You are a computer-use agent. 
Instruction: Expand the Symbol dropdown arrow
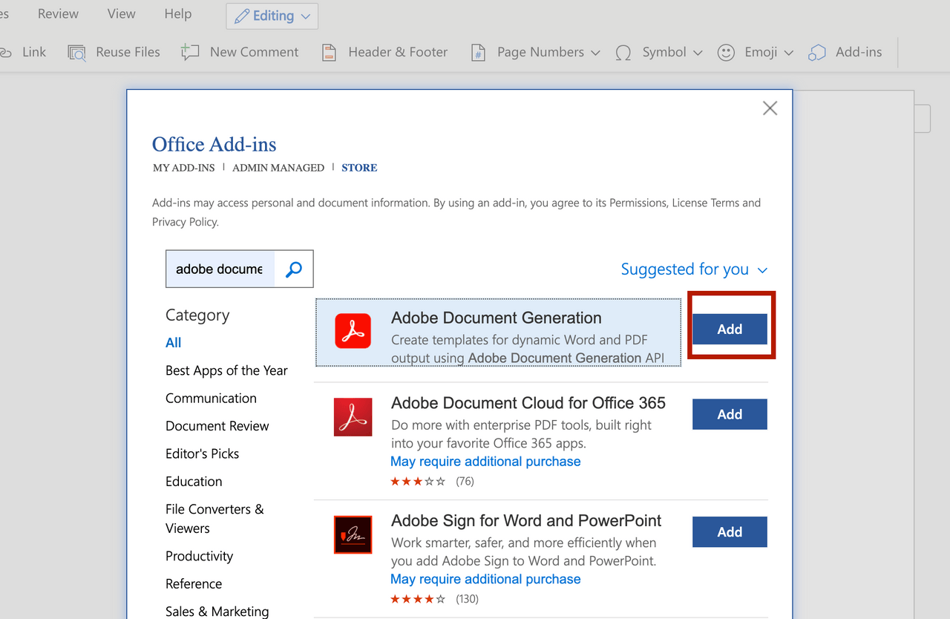[698, 53]
